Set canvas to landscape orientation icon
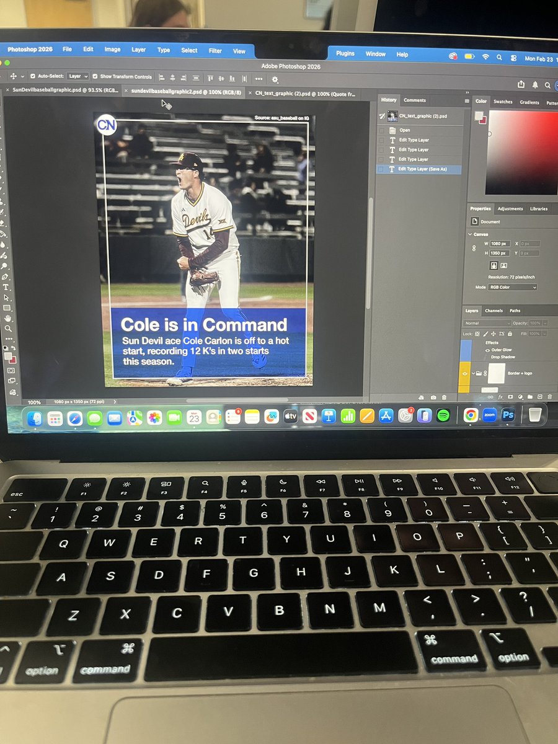 tap(503, 265)
